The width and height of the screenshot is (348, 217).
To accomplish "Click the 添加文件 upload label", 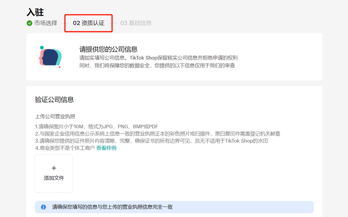I will (54, 178).
